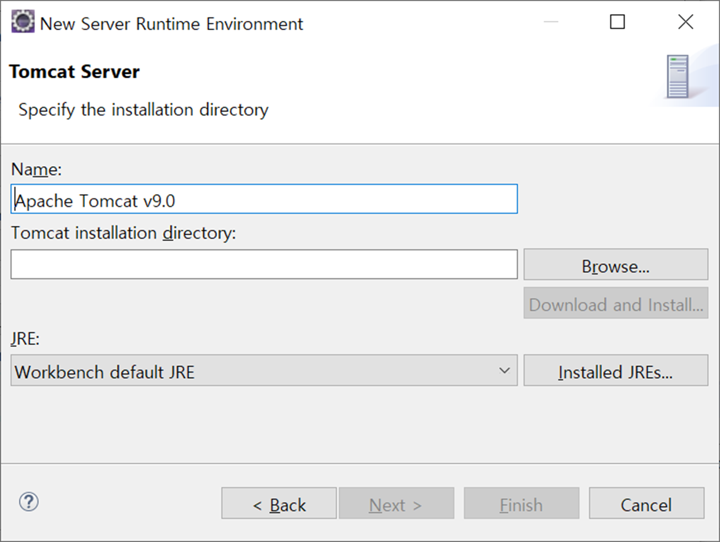Open the JRE dropdown arrow
The image size is (720, 542).
504,371
